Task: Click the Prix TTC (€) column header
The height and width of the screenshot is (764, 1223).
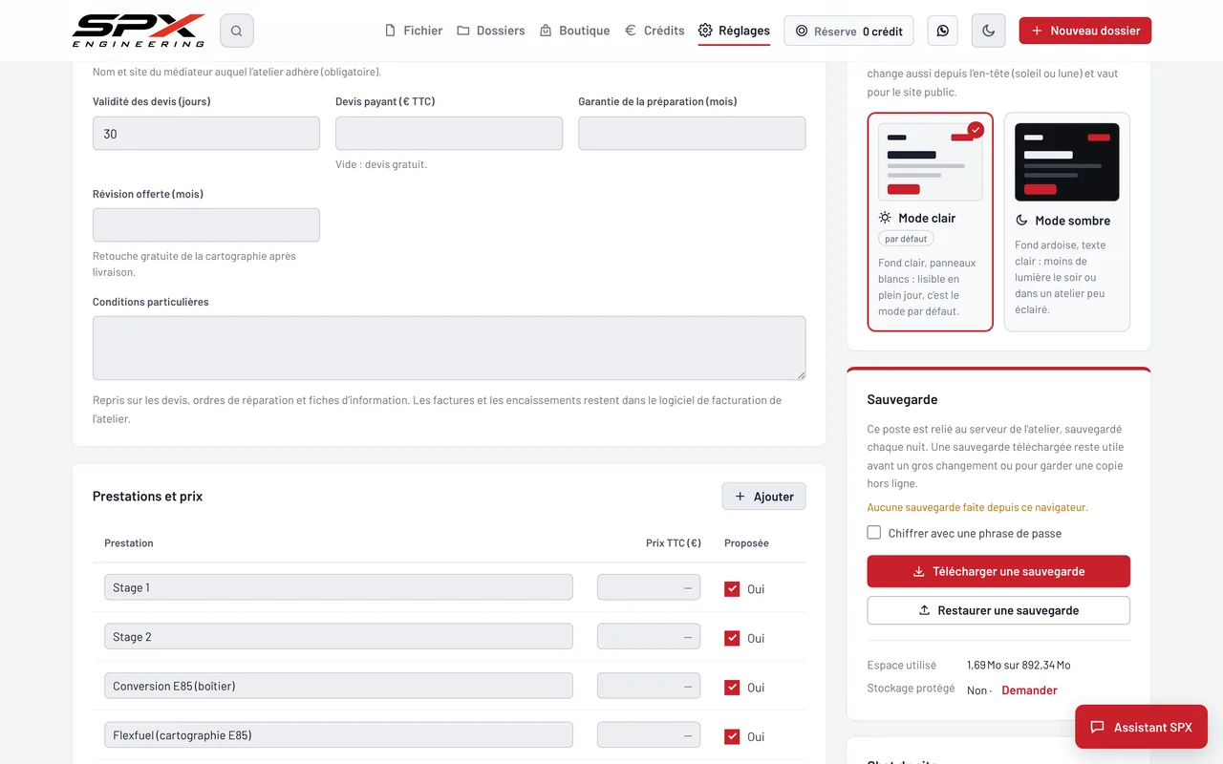Action: 674,543
